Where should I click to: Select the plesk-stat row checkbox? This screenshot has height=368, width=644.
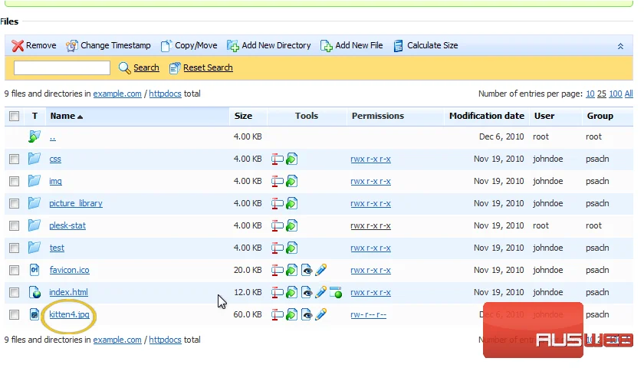pos(14,225)
